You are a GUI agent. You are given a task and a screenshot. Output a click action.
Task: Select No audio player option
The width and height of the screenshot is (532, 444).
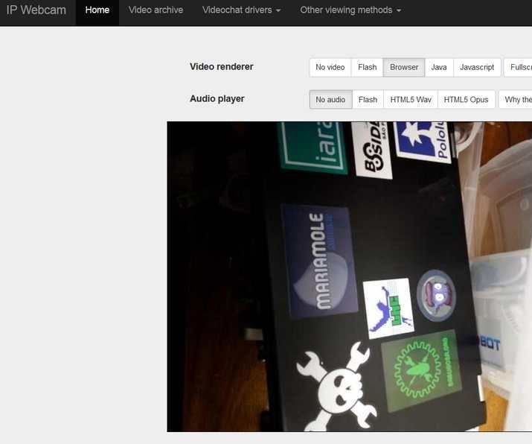click(330, 100)
